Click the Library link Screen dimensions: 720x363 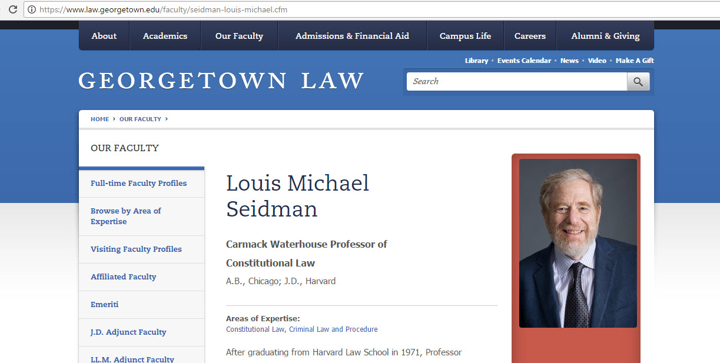tap(476, 61)
